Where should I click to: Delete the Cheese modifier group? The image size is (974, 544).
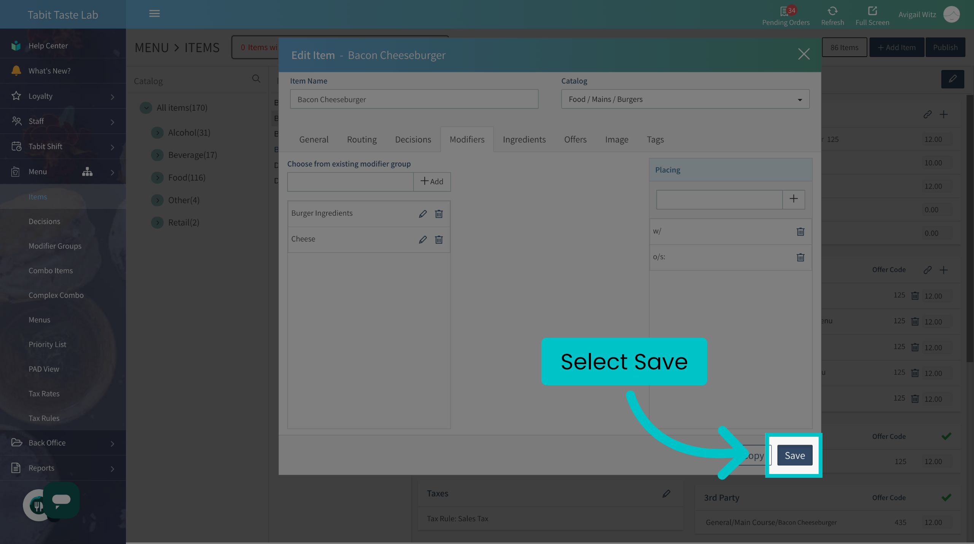(x=439, y=240)
